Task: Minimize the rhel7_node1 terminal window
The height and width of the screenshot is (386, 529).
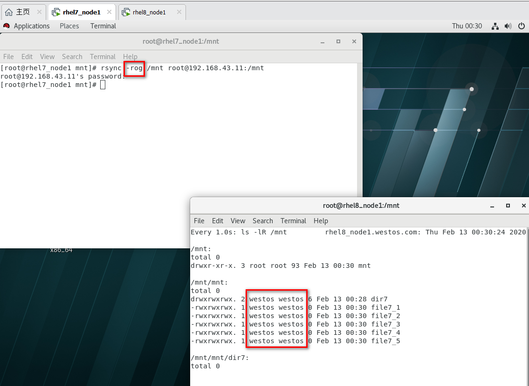Action: 323,41
